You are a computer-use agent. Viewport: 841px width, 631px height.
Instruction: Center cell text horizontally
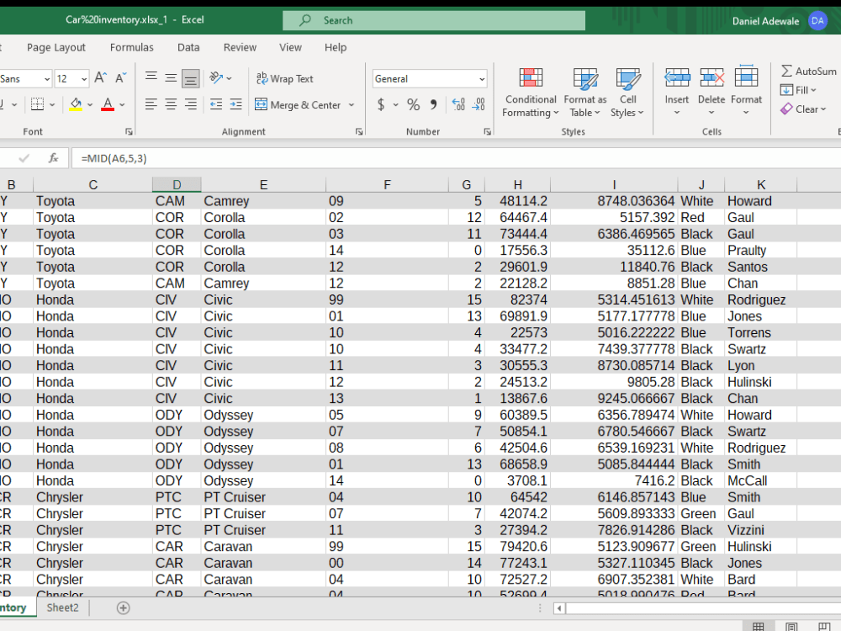[171, 104]
